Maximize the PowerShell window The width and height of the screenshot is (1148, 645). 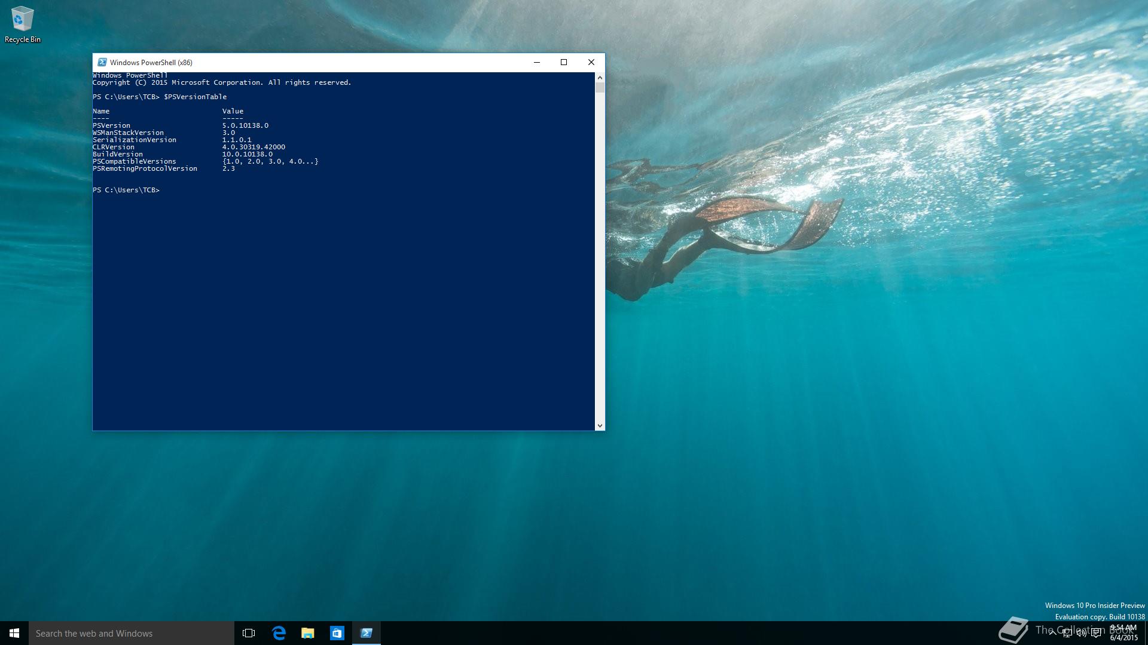564,62
